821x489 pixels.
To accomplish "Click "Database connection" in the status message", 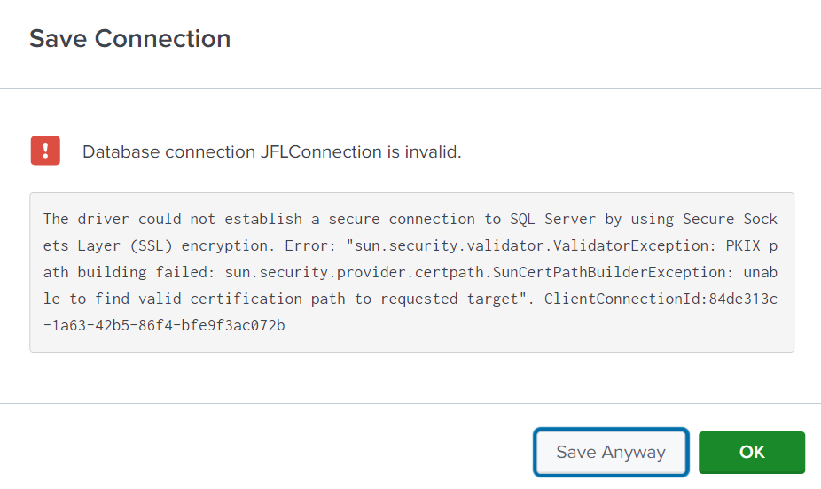I will click(168, 152).
